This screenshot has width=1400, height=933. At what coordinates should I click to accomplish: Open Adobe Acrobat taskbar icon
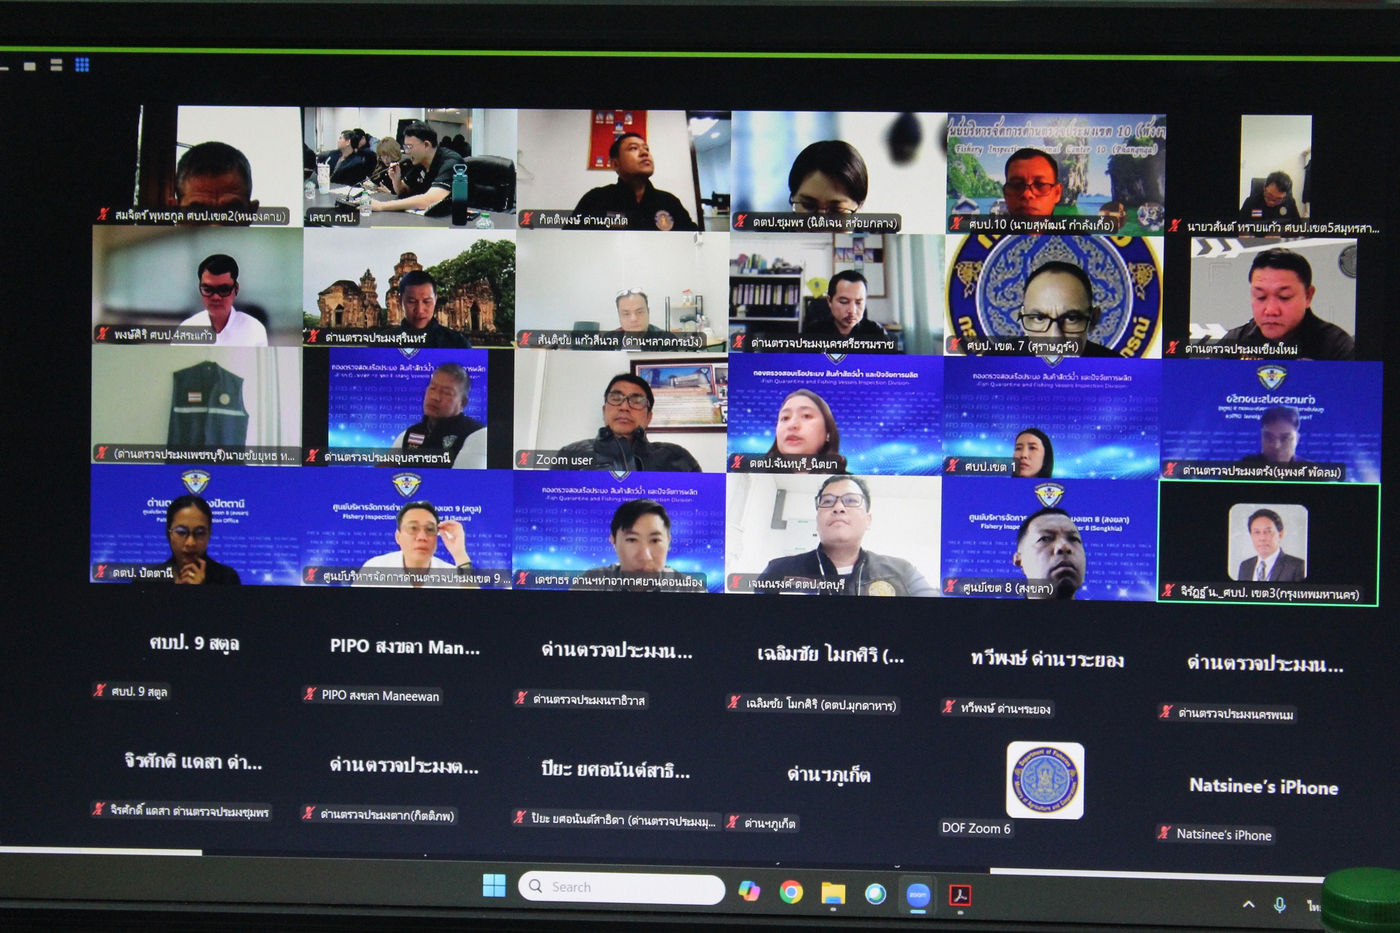tap(960, 895)
